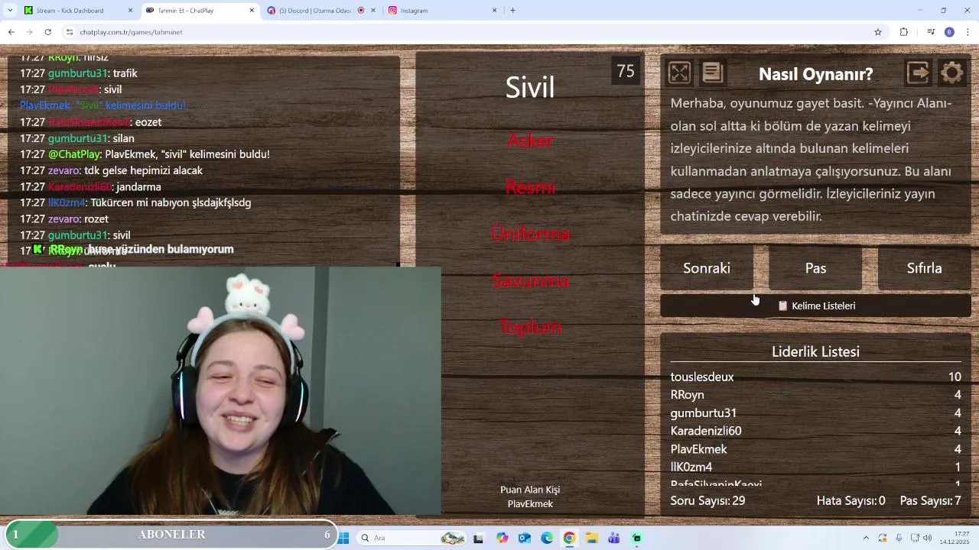Image resolution: width=979 pixels, height=550 pixels.
Task: Click gumburtu31's 'trafik' chat message
Action: pyautogui.click(x=125, y=73)
